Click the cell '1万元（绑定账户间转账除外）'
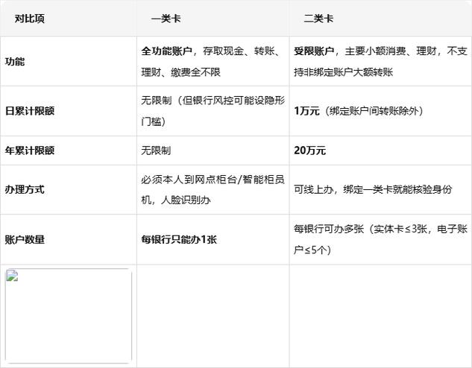 pos(381,111)
